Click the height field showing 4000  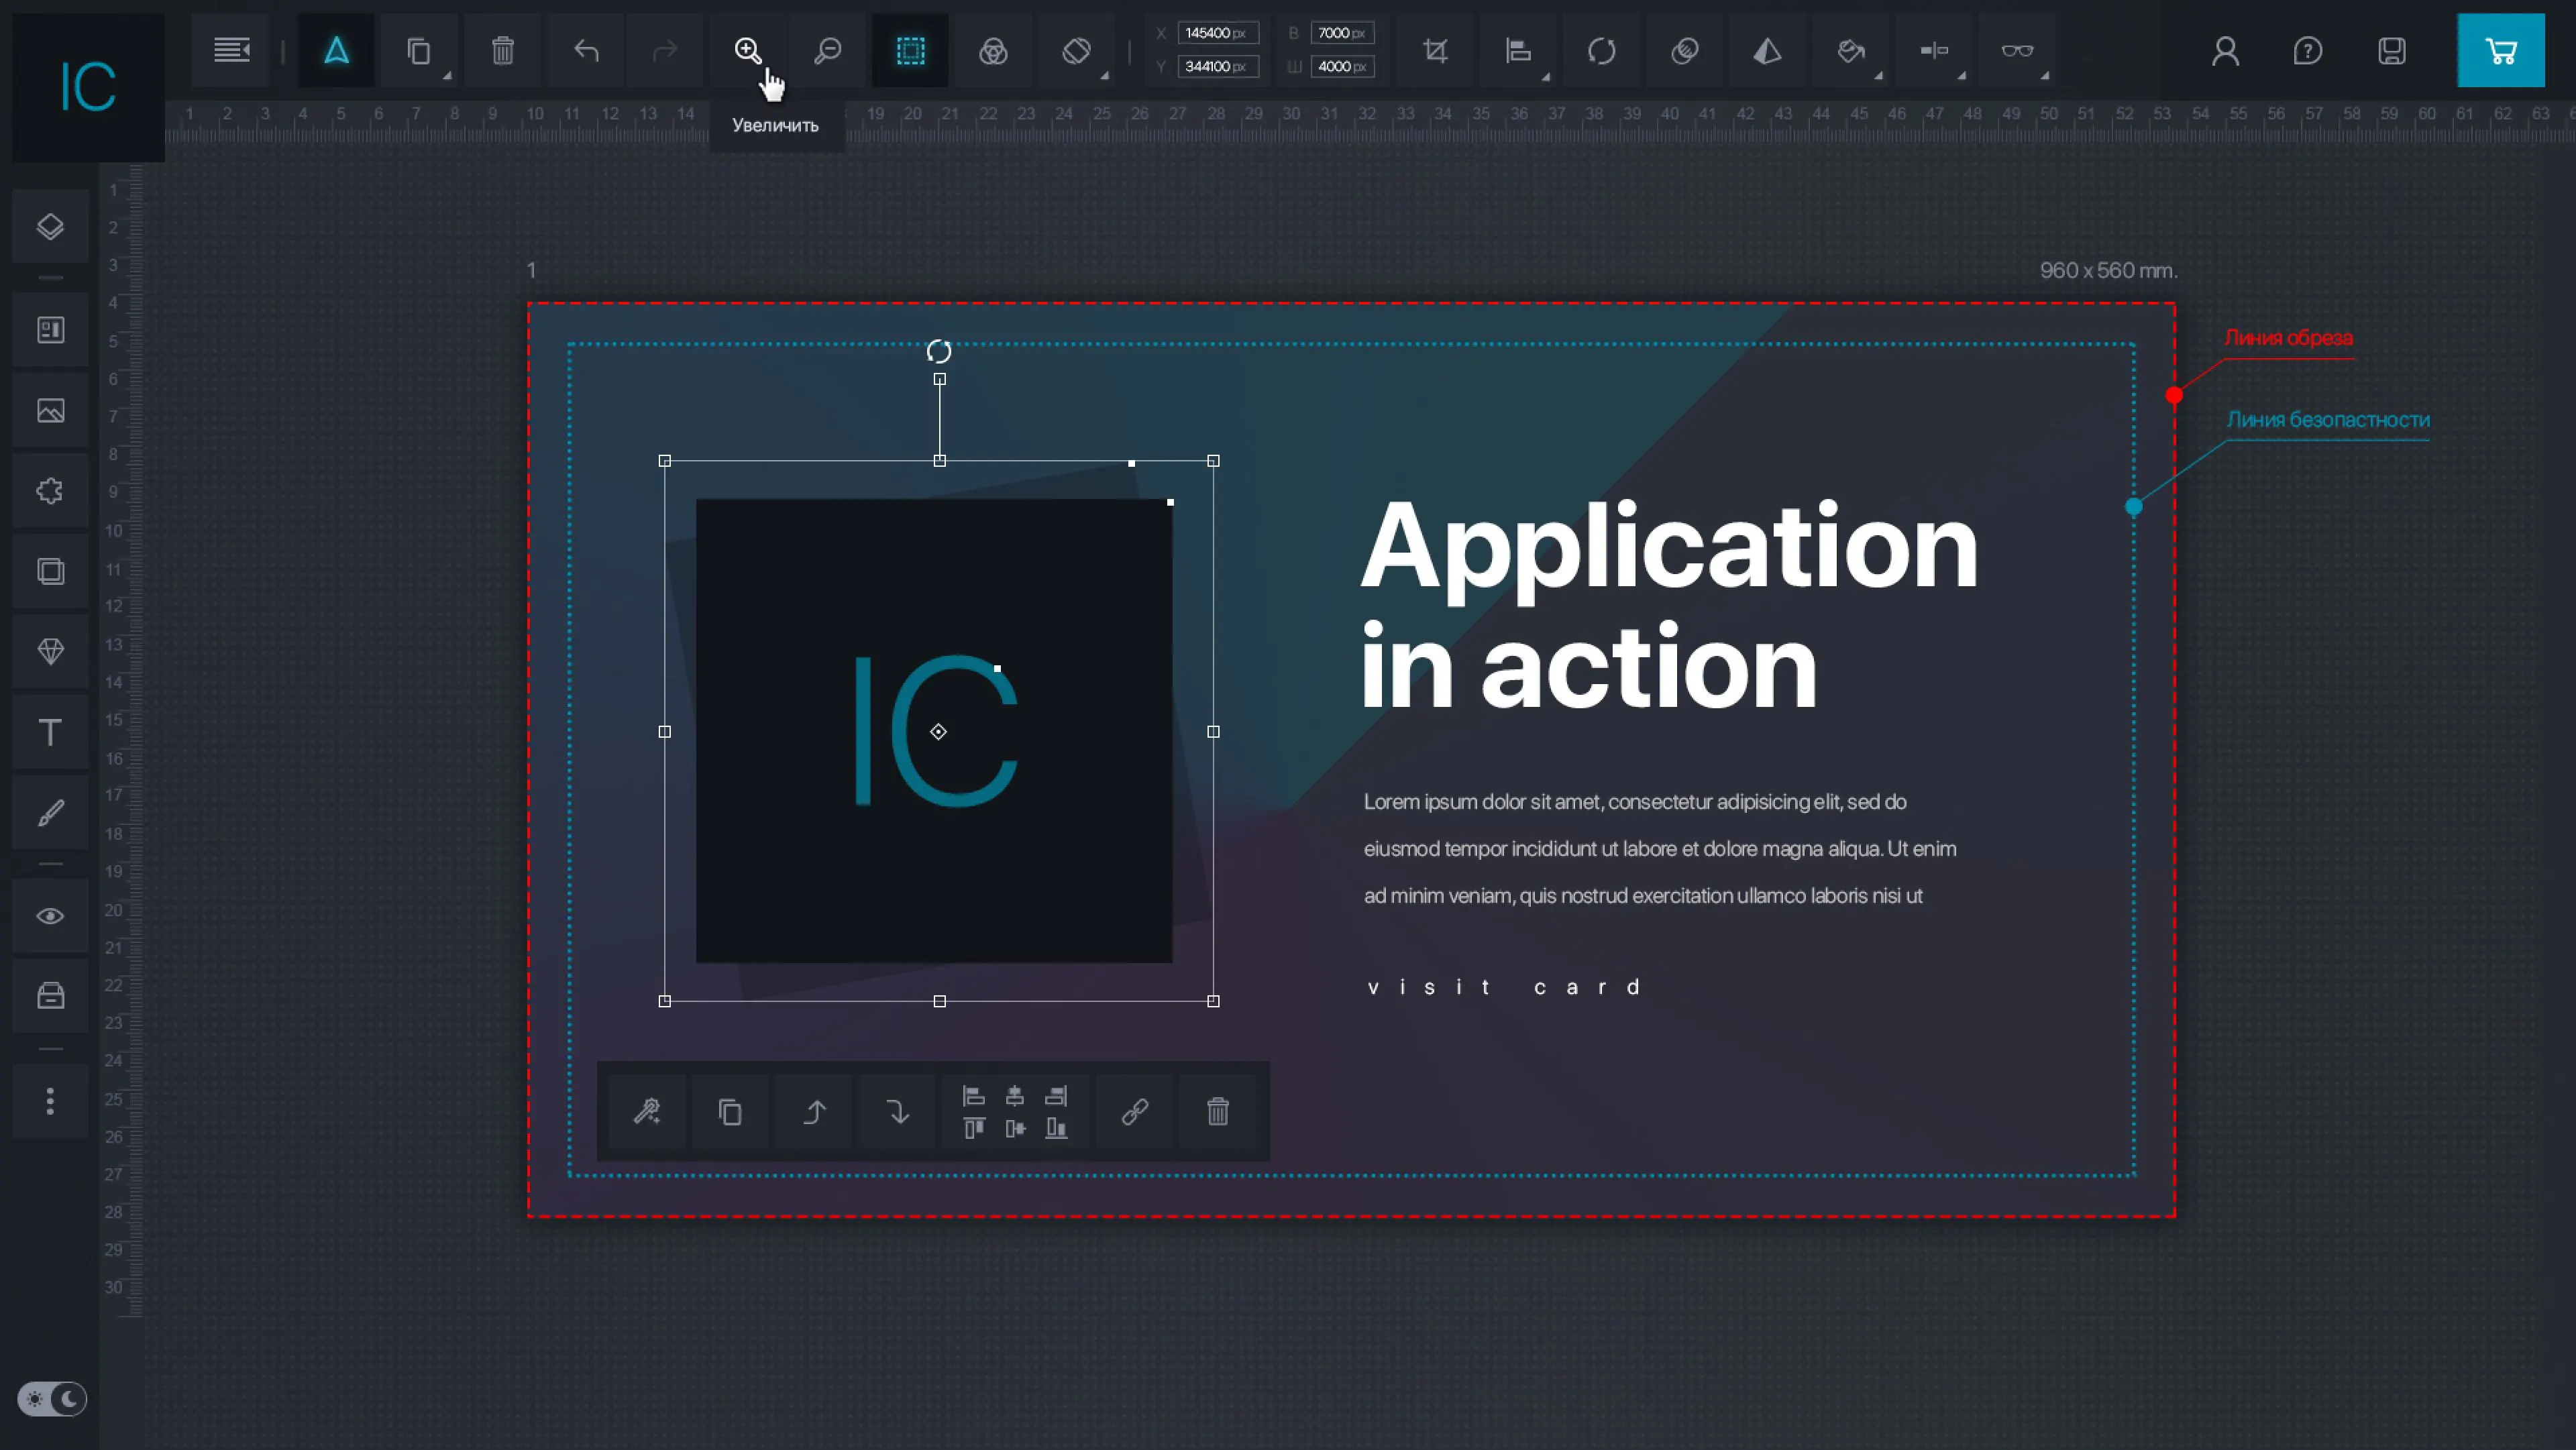[1342, 66]
